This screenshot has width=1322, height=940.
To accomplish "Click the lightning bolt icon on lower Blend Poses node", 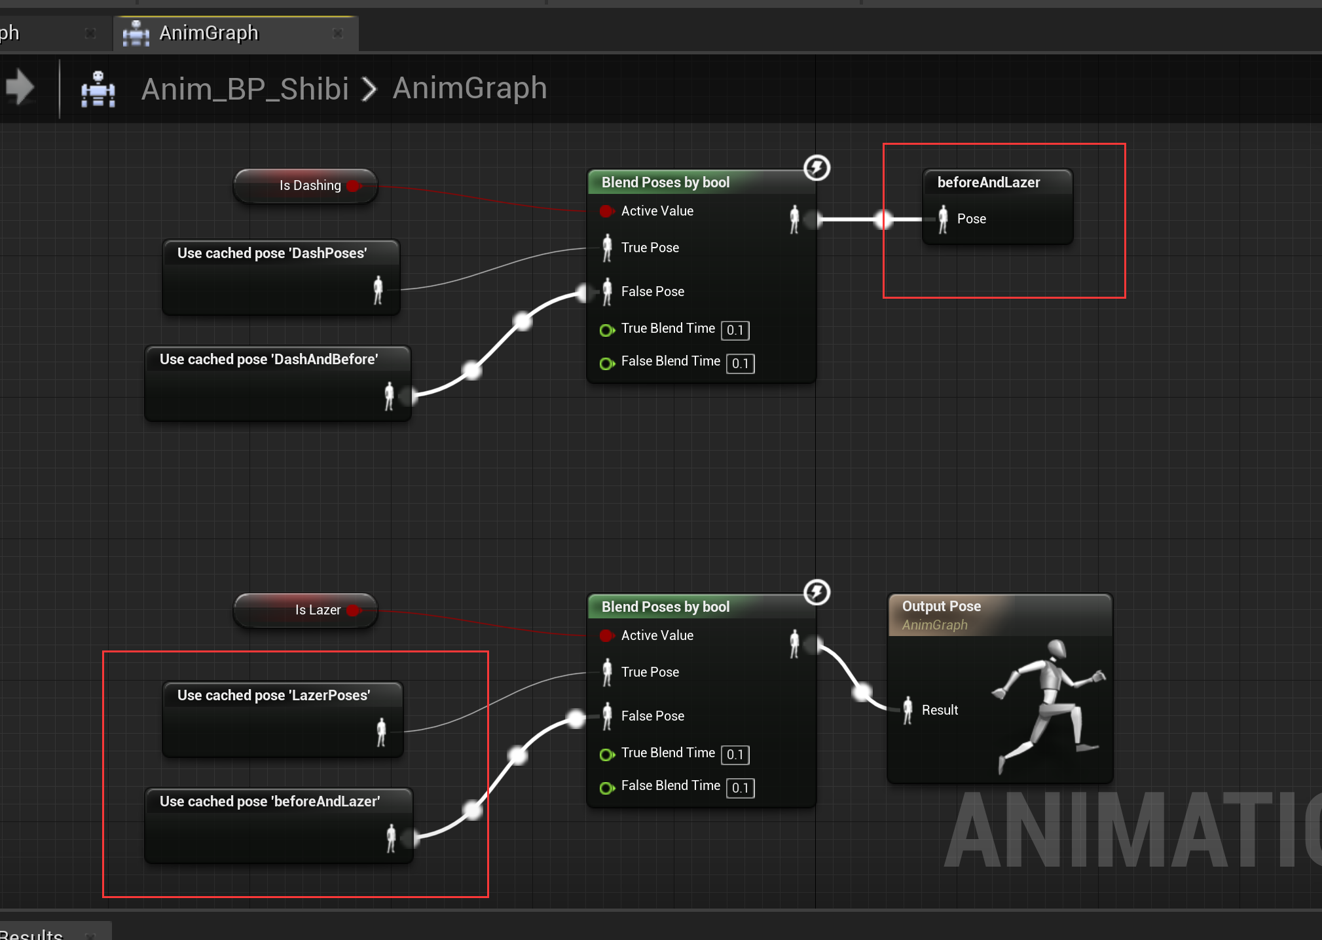I will pos(816,593).
